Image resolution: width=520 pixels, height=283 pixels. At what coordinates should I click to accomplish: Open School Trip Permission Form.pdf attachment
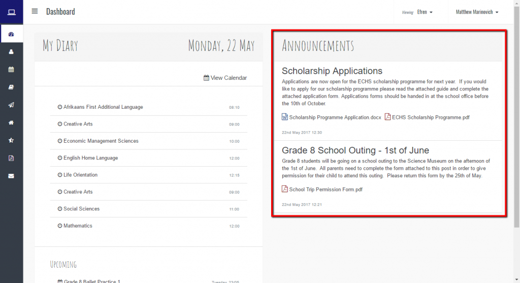pos(326,190)
